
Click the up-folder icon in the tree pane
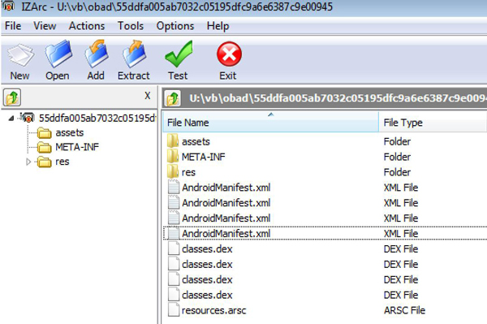(12, 97)
